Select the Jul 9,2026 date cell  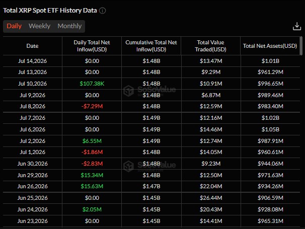pos(32,95)
